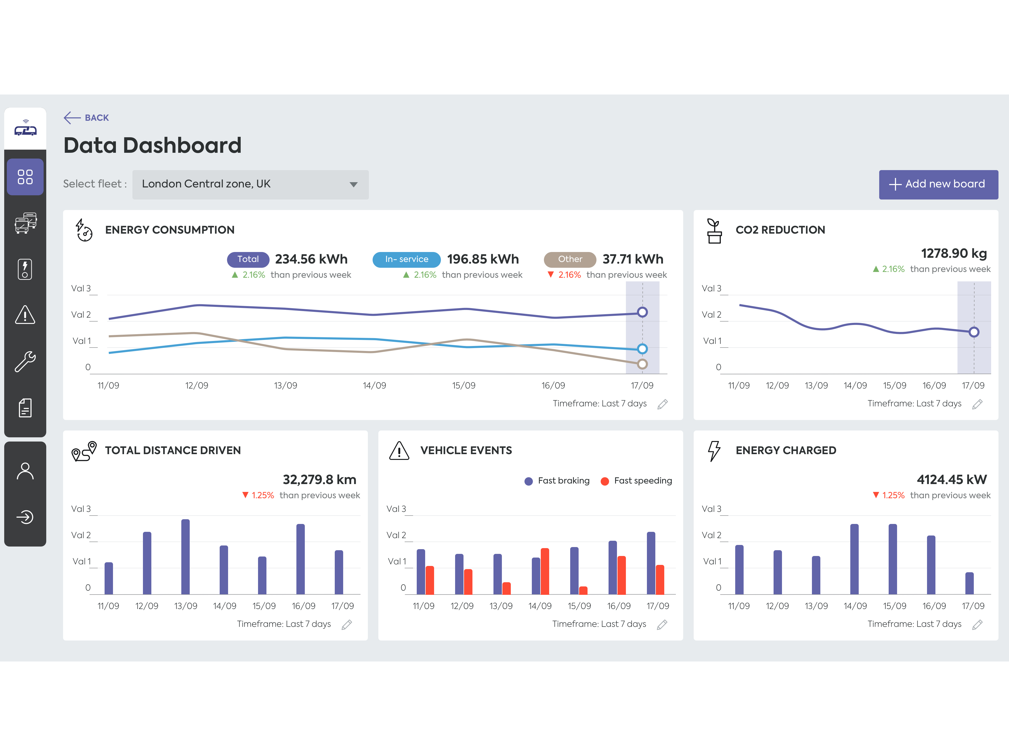
Task: Click Add new board button
Action: point(938,184)
